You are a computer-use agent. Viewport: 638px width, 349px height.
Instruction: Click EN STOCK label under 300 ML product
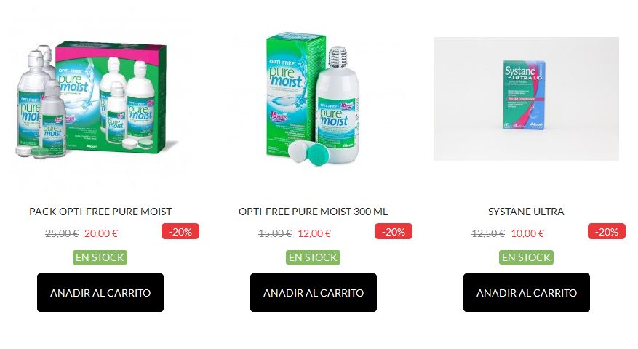(313, 257)
